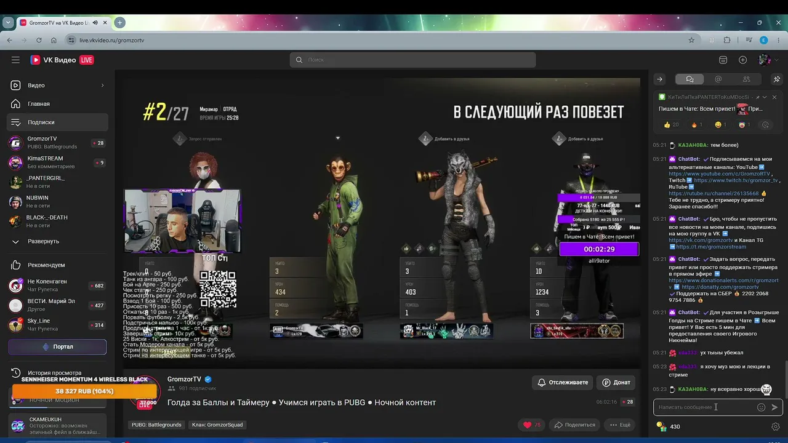The image size is (788, 443).
Task: Click the channel points gift icon
Action: [661, 426]
